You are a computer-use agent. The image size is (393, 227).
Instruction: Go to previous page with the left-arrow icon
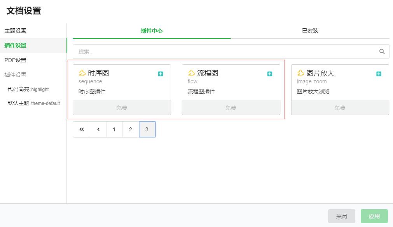point(98,129)
